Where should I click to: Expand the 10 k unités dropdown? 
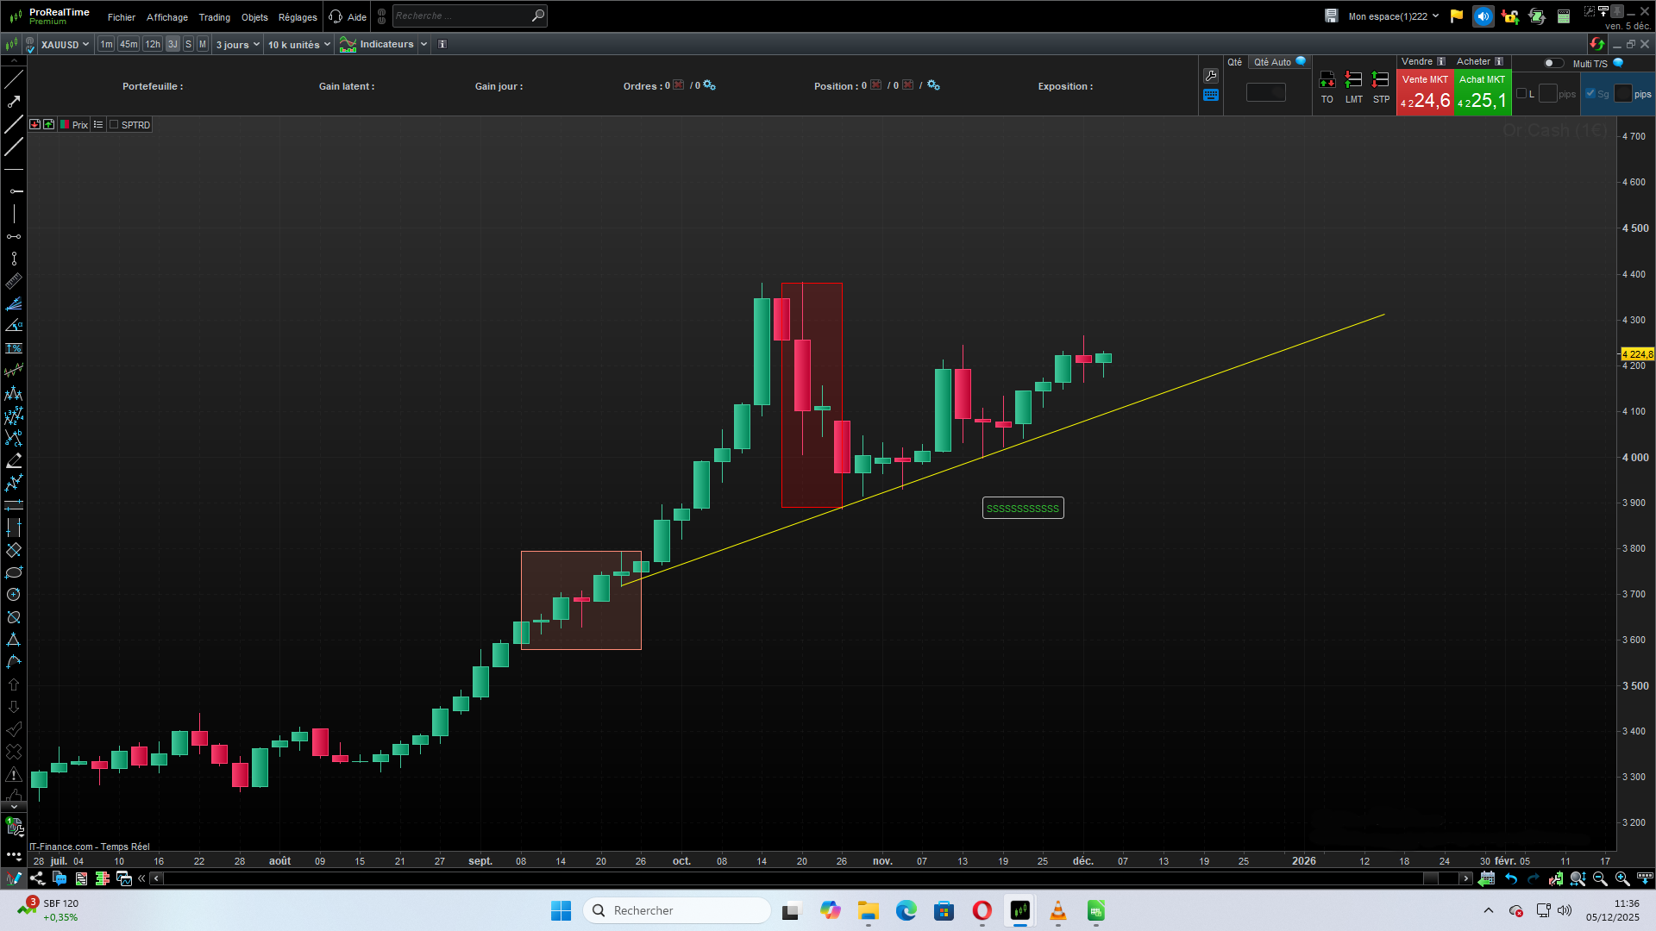click(x=298, y=45)
